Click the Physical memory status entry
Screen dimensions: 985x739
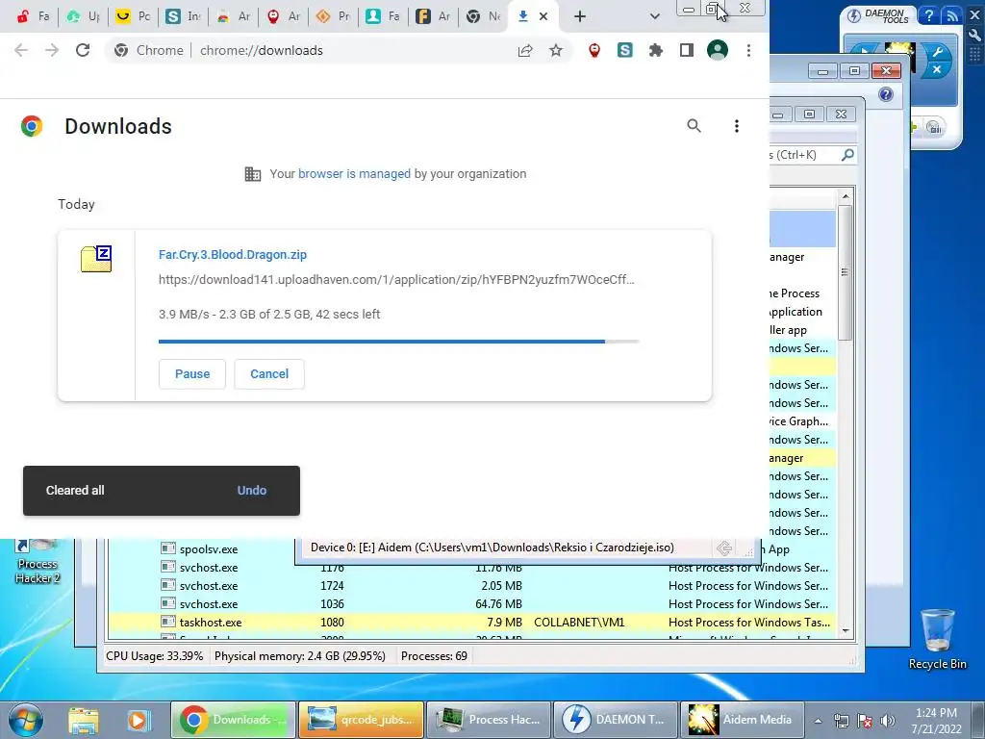(300, 656)
